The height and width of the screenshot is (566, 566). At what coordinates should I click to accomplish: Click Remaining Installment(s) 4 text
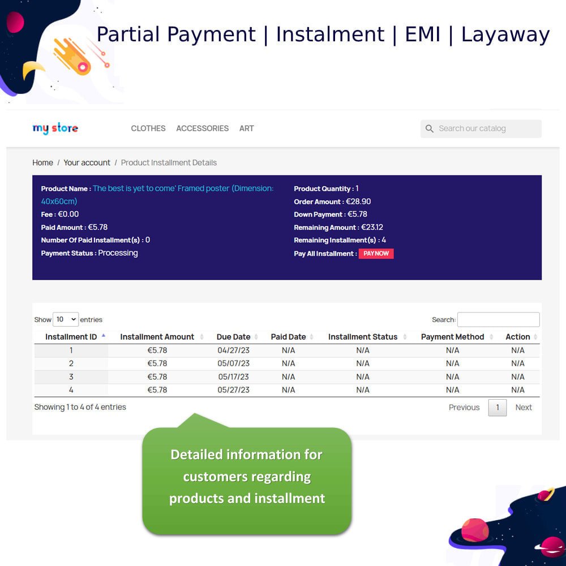pos(340,240)
